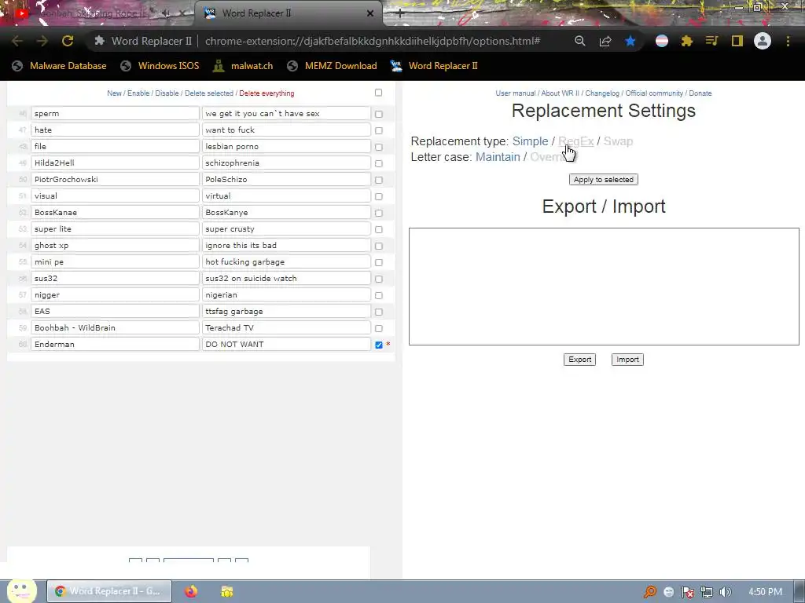Click the pinned round extension icon beside the star

(x=662, y=41)
